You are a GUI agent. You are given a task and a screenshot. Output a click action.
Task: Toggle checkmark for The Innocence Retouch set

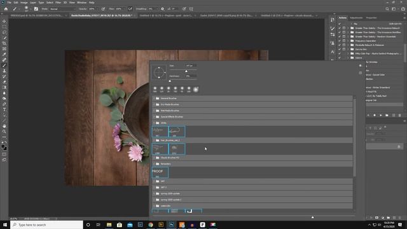340,28
